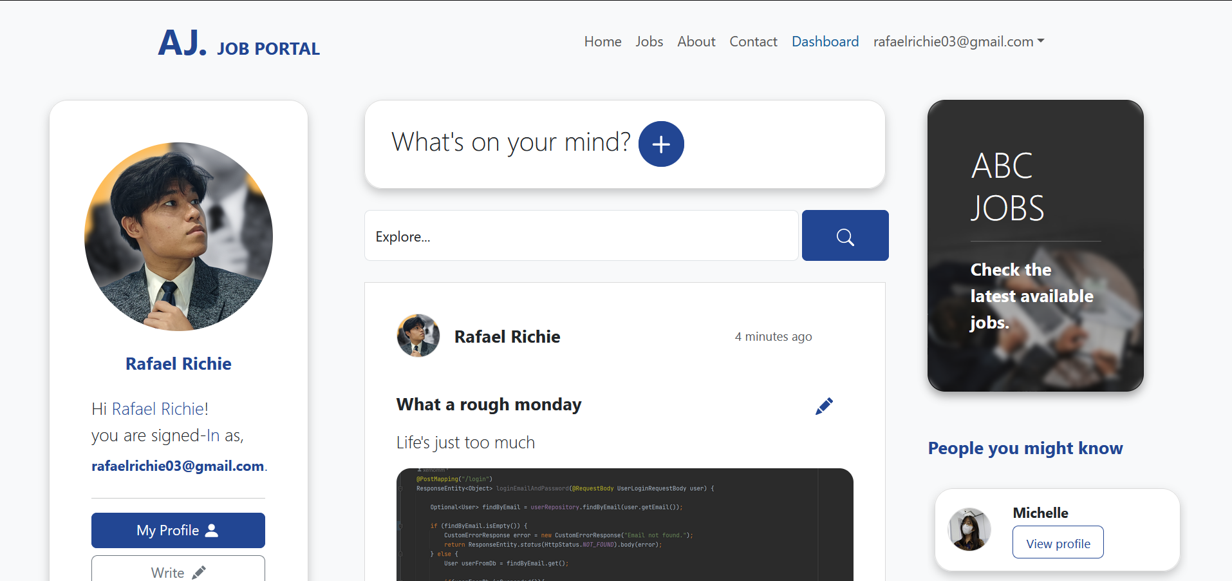Click the Write button in sidebar
The width and height of the screenshot is (1232, 581).
178,570
